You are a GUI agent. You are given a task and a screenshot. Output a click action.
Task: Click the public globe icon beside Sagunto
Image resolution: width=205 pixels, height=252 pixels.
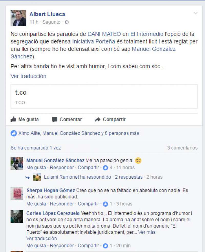coord(67,22)
